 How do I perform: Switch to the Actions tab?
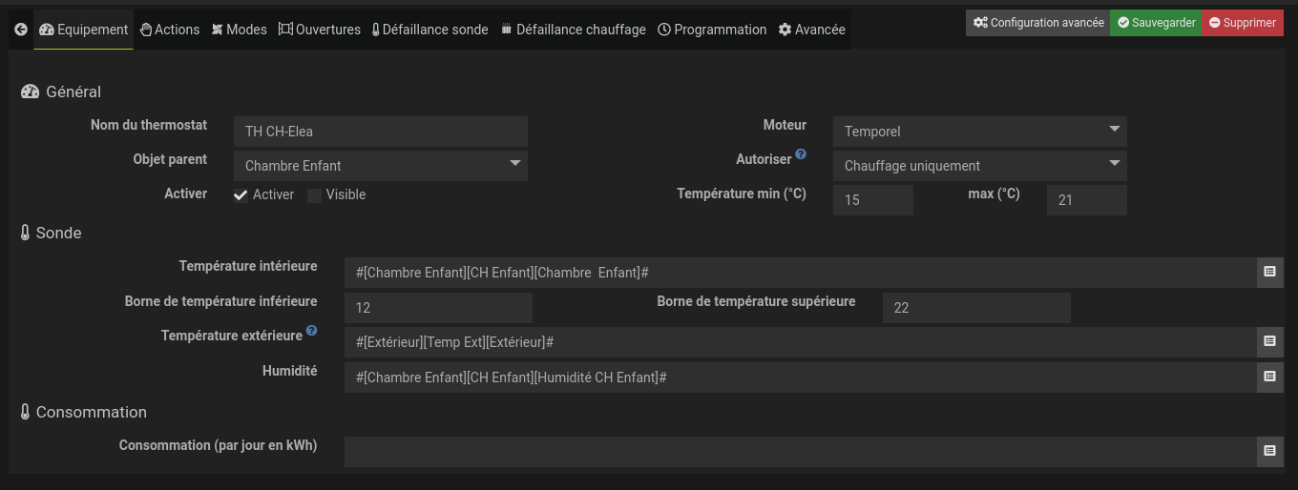(x=169, y=30)
